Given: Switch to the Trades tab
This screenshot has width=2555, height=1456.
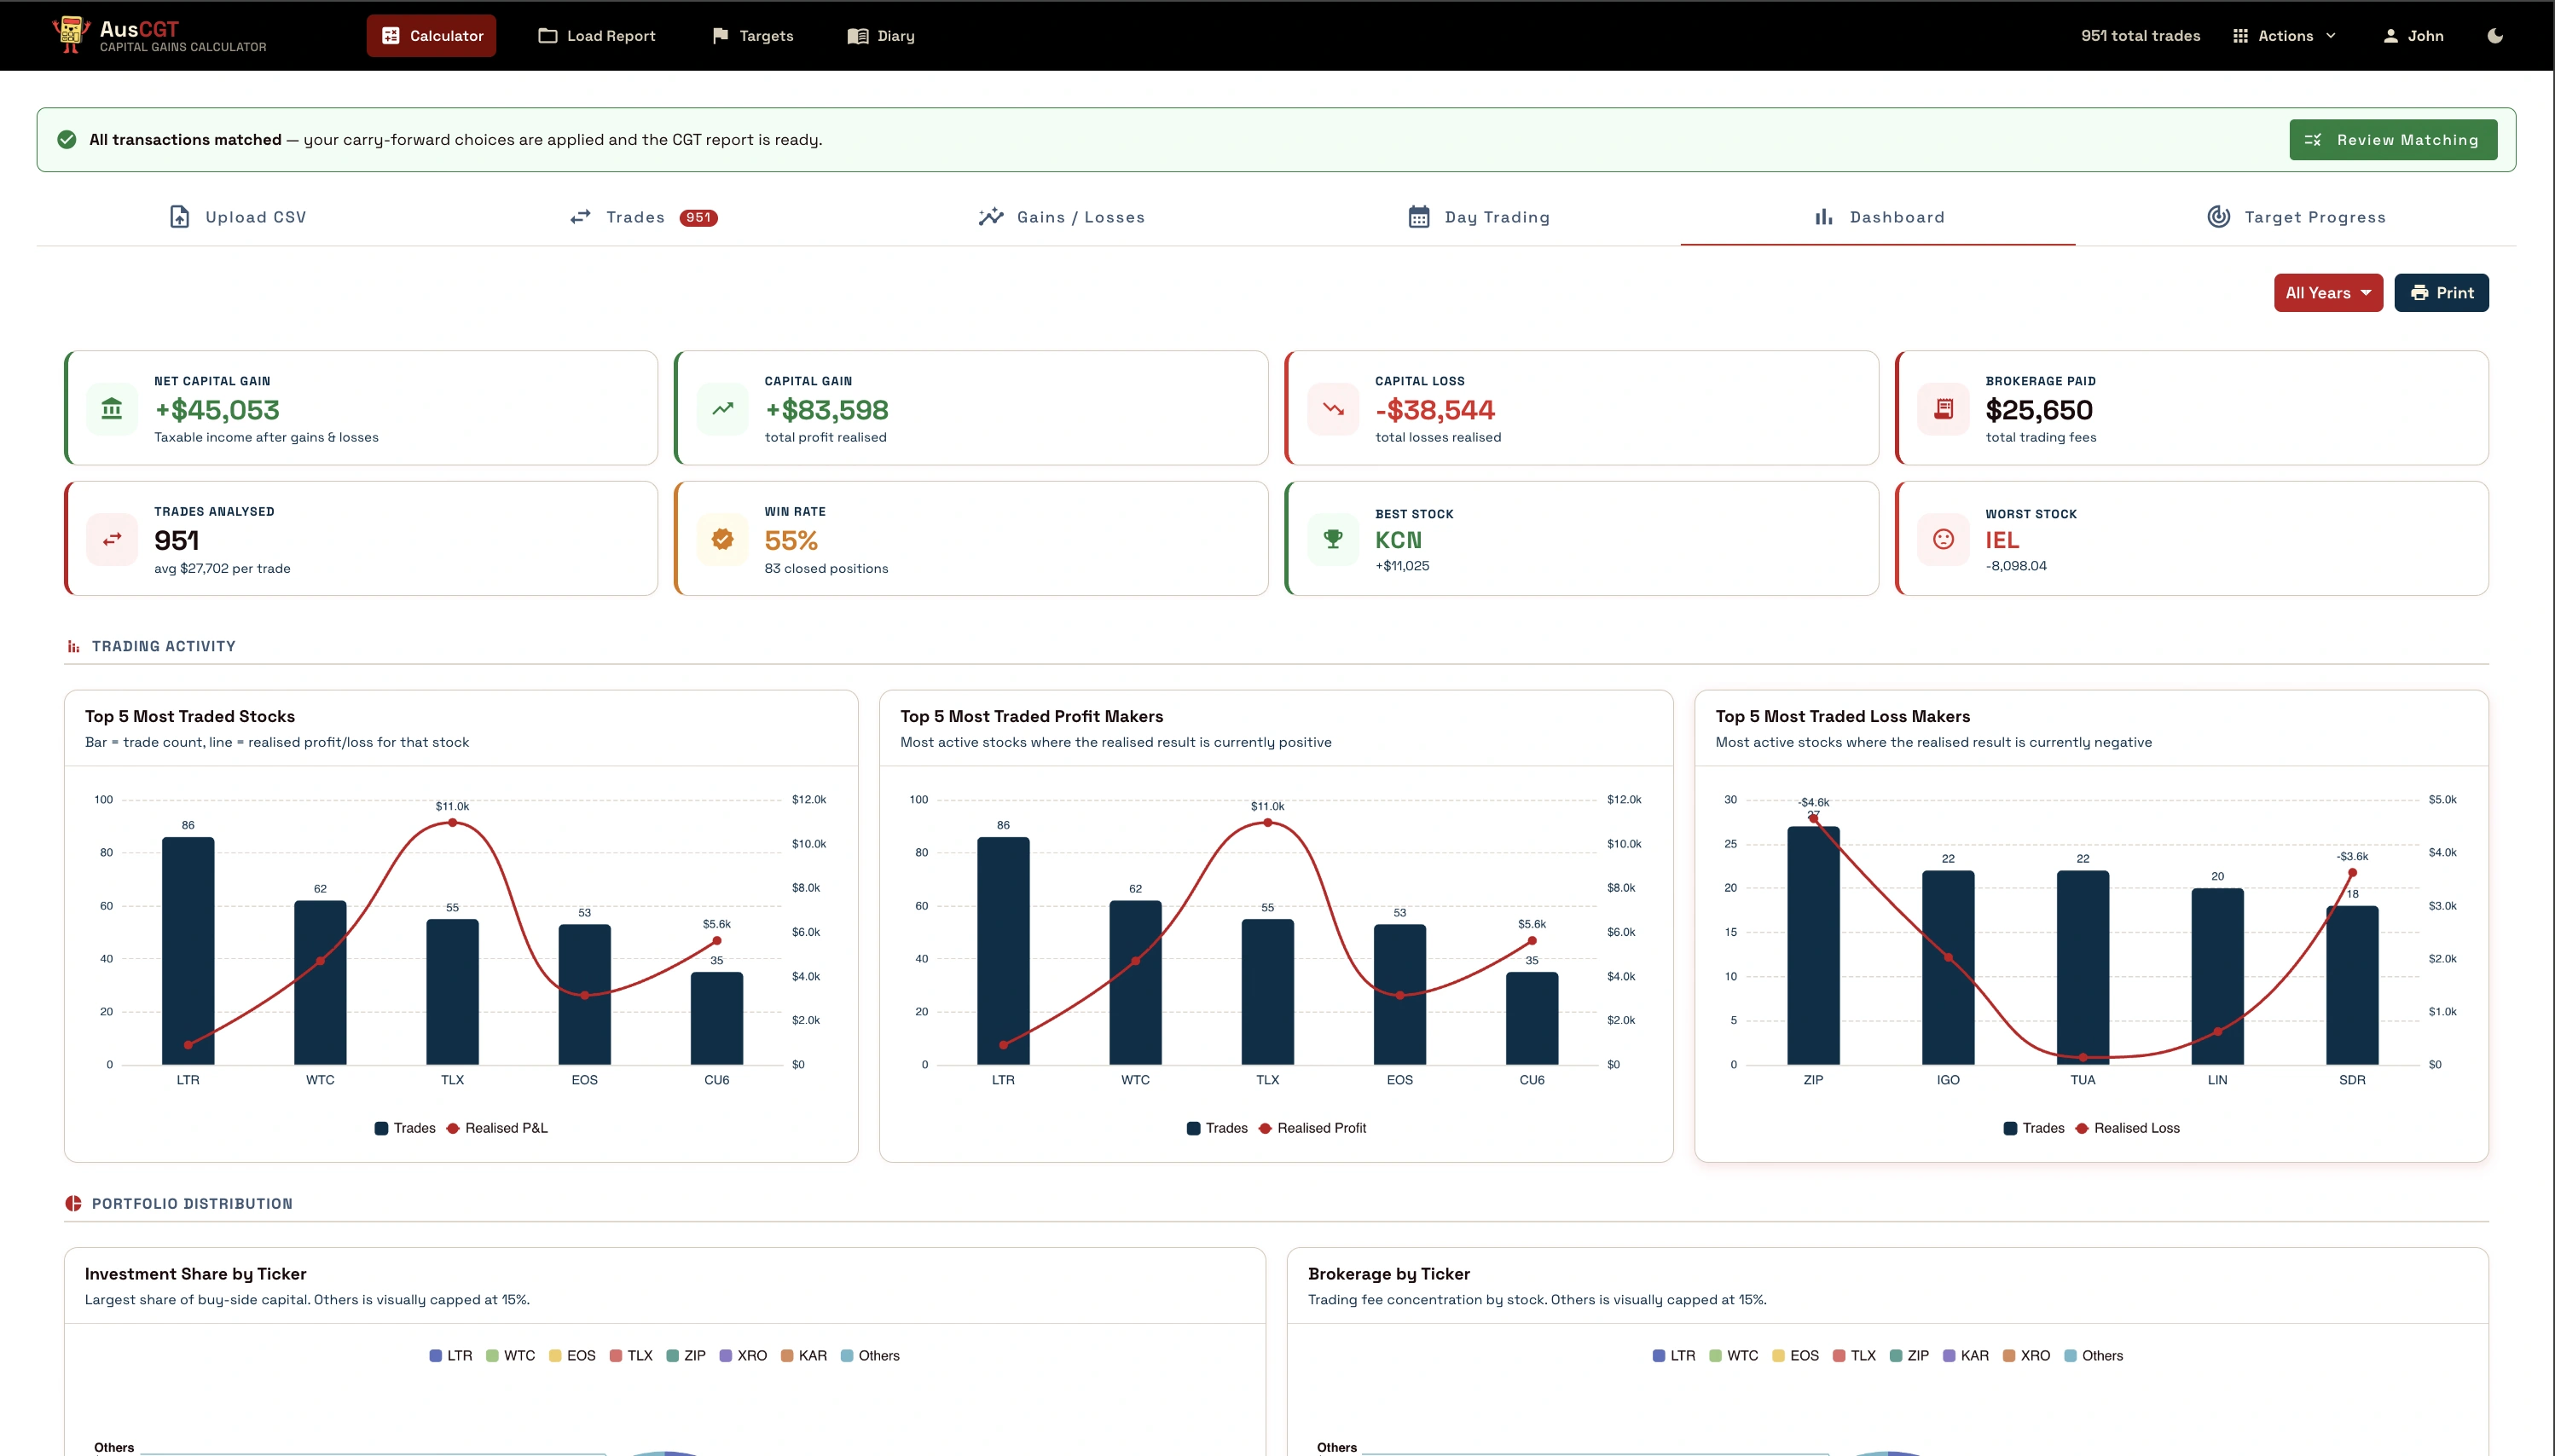Looking at the screenshot, I should (644, 217).
